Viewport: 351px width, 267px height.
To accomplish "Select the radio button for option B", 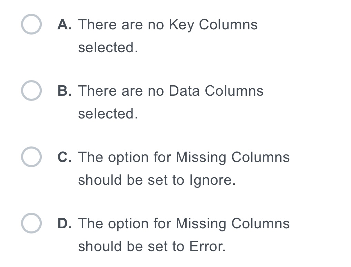I will click(x=31, y=90).
